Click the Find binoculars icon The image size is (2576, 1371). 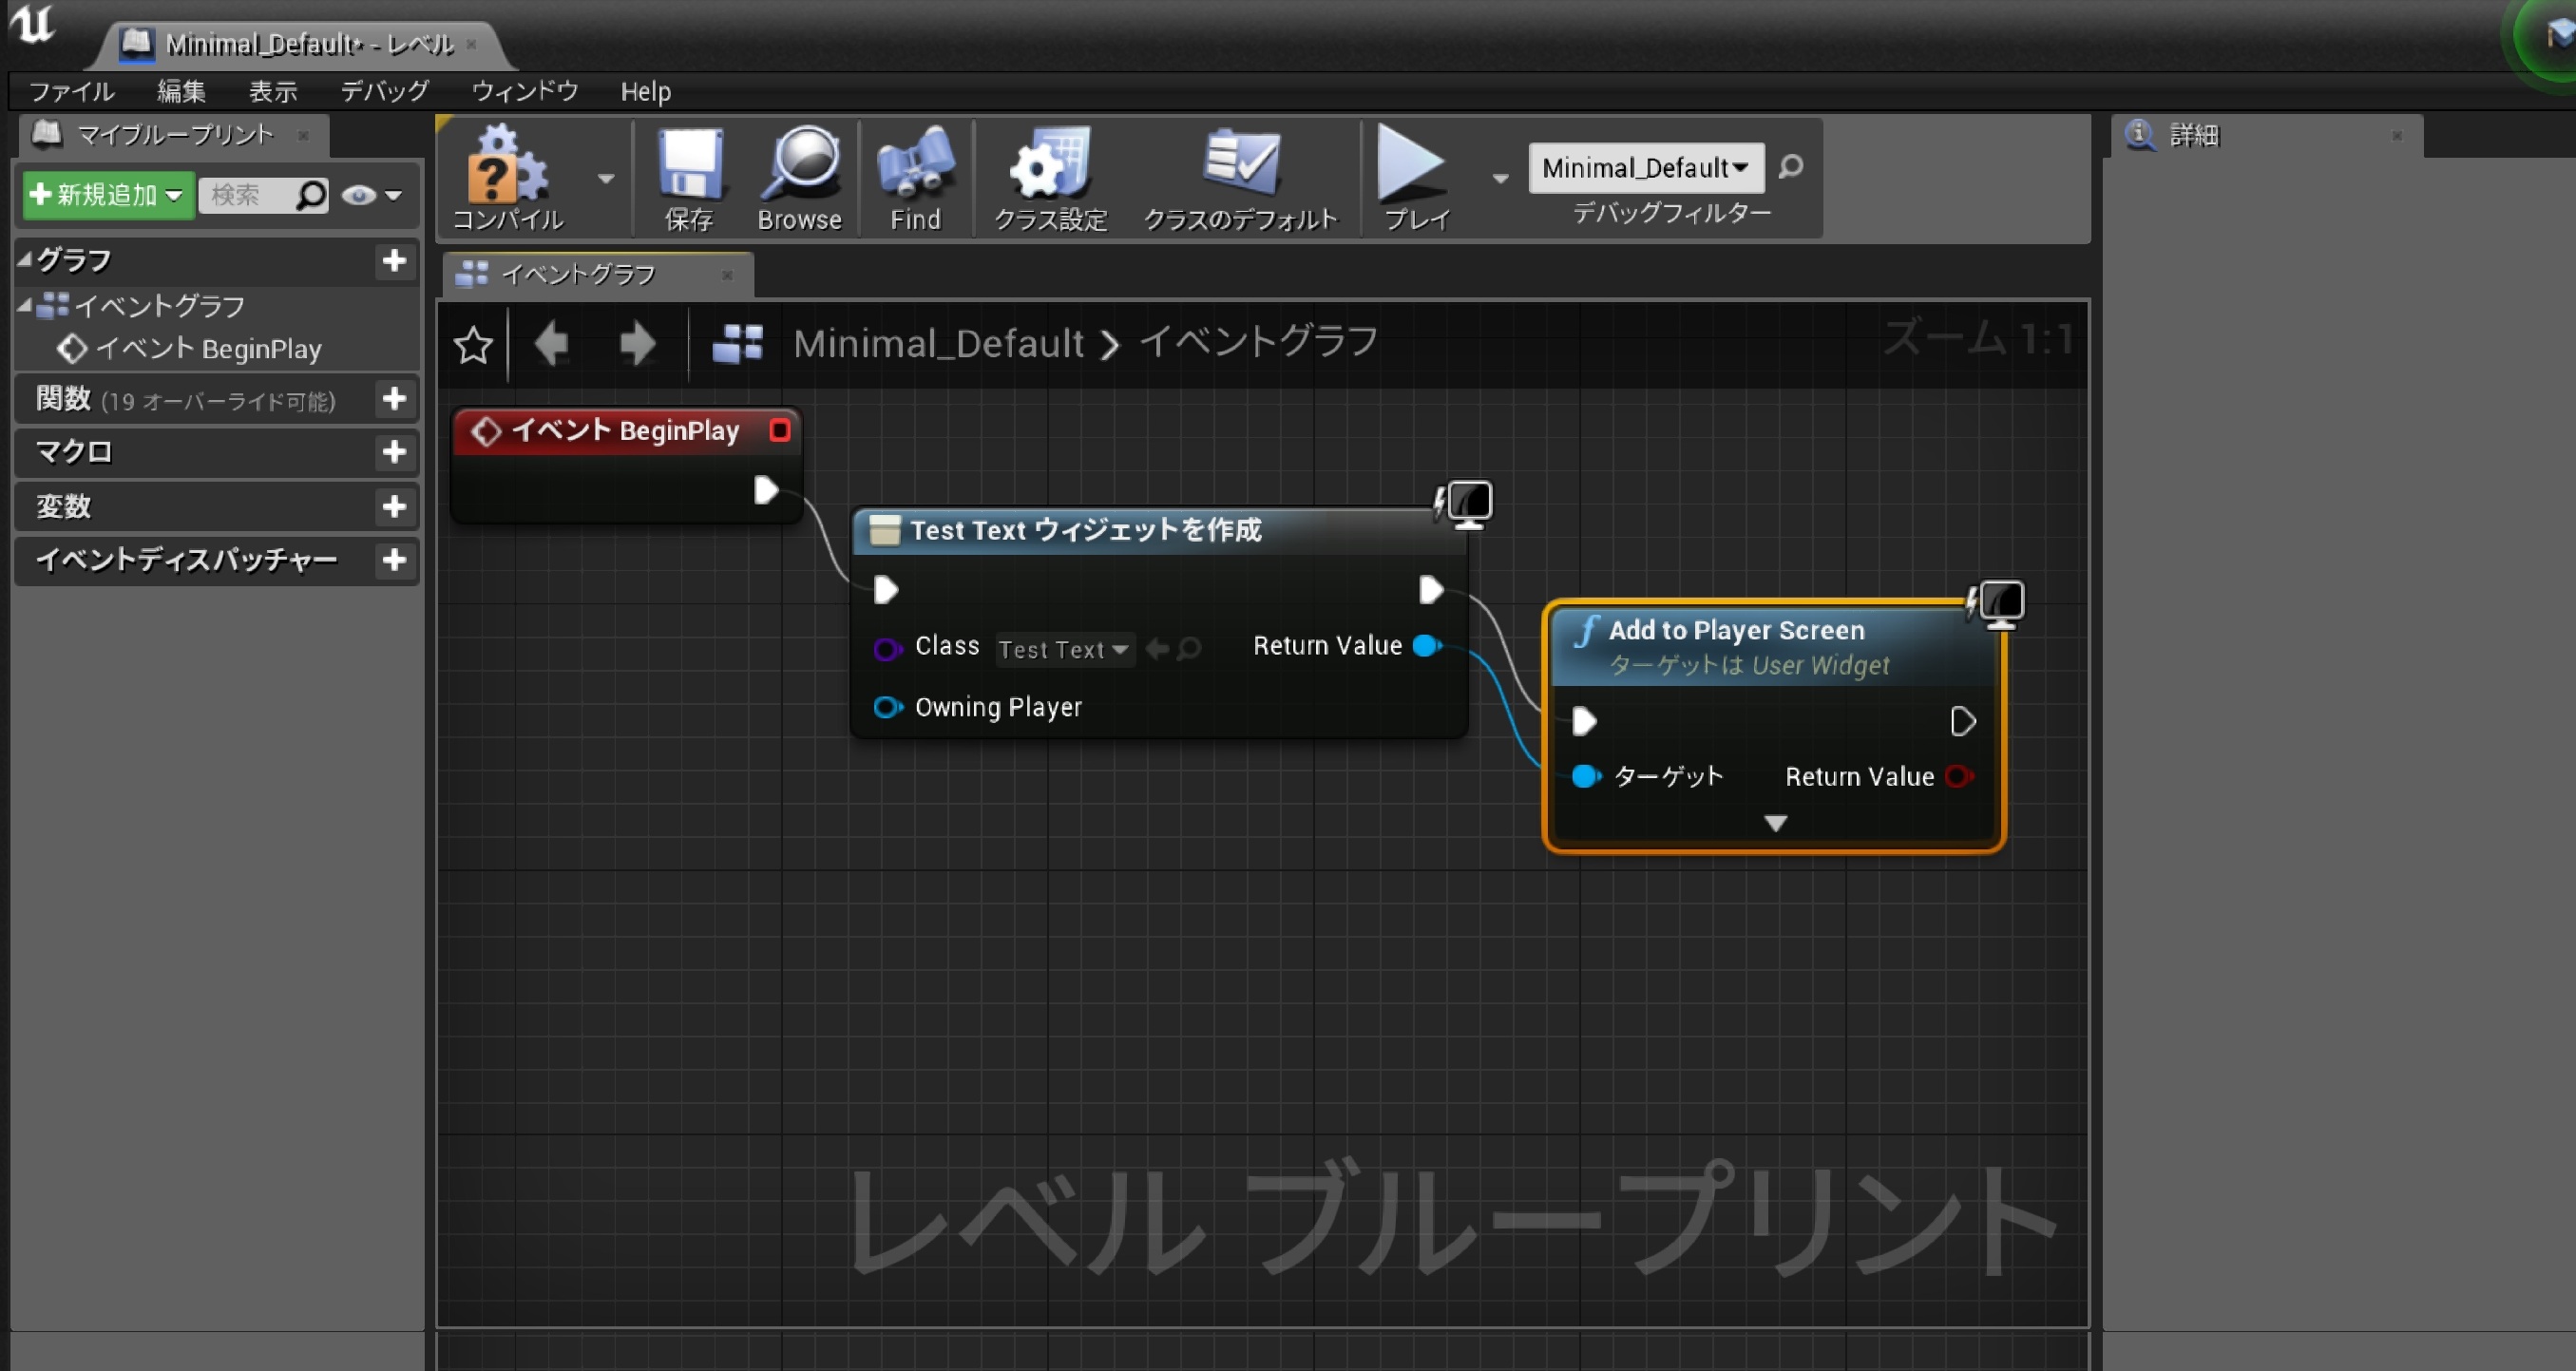[915, 165]
